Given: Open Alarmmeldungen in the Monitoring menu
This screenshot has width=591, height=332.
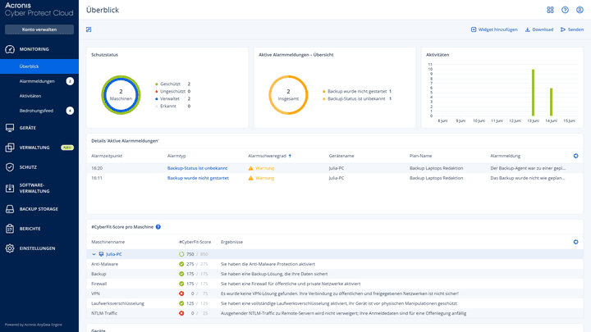Looking at the screenshot, I should click(x=37, y=81).
